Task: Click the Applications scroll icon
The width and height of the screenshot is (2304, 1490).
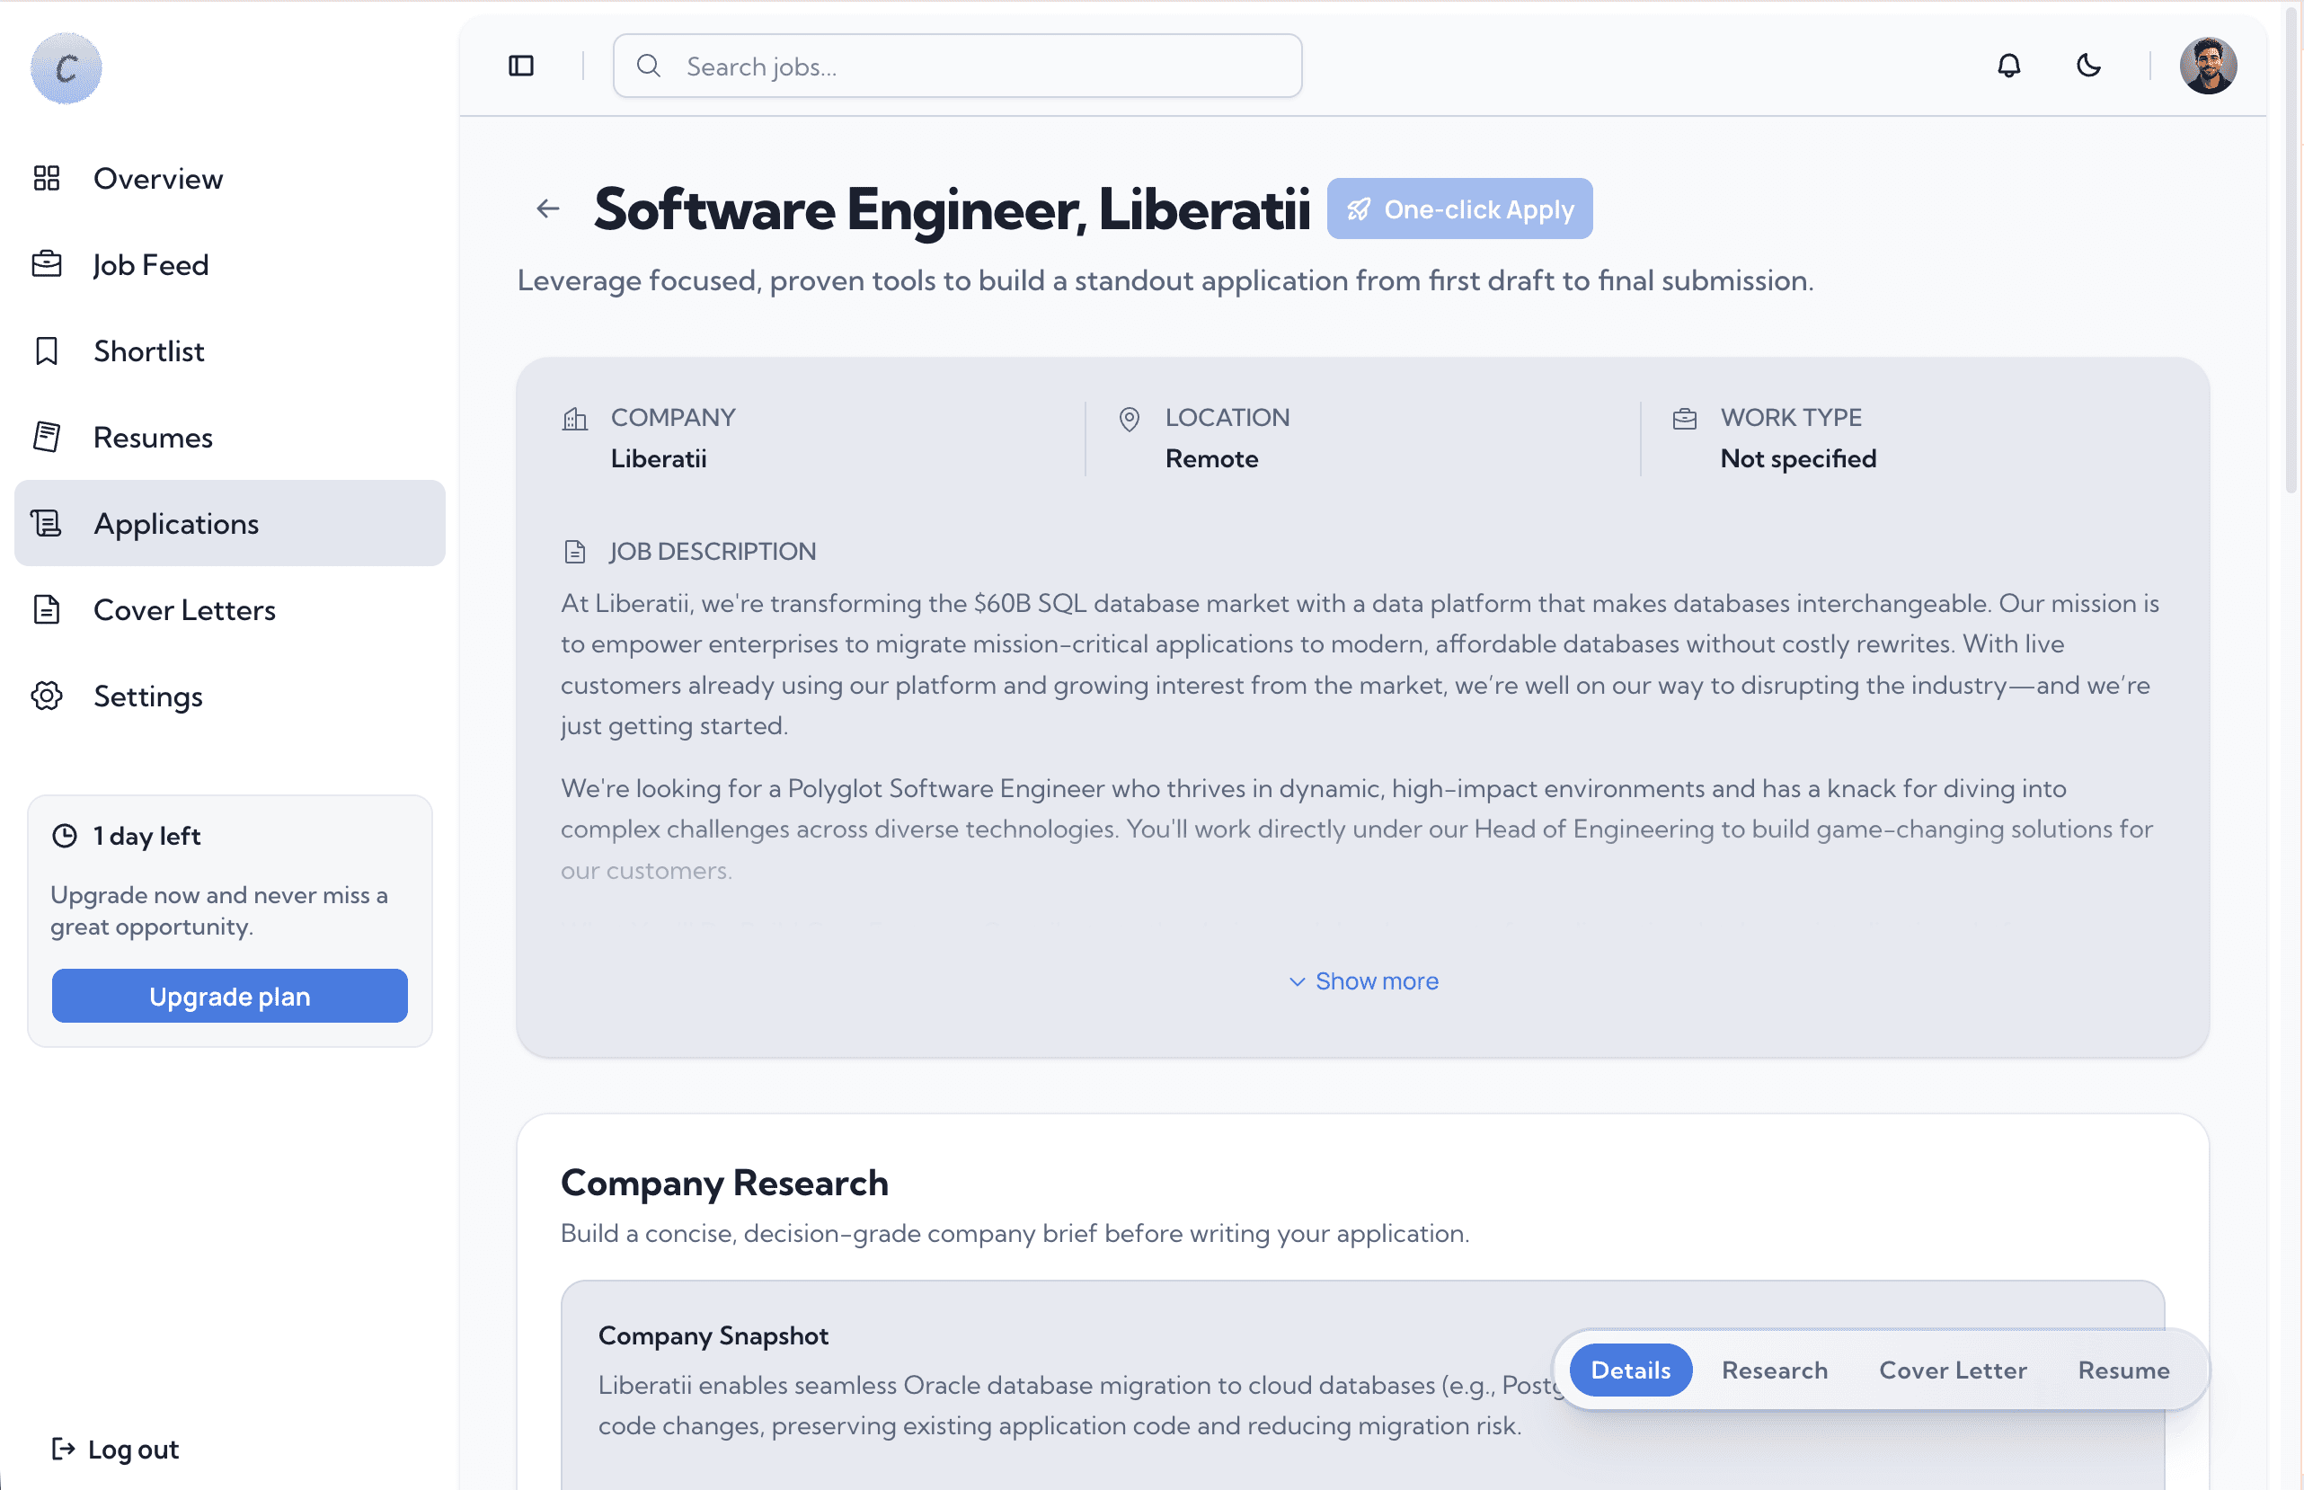Action: point(47,523)
